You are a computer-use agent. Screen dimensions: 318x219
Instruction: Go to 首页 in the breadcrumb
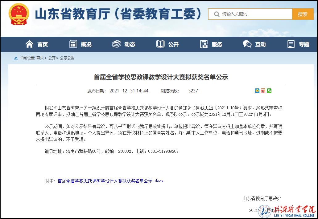tap(40, 58)
